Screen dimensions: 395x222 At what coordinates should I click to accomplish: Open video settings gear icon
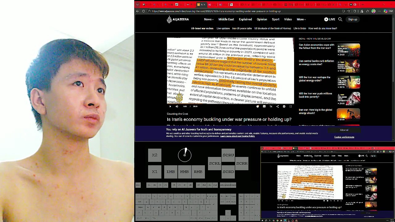284,106
